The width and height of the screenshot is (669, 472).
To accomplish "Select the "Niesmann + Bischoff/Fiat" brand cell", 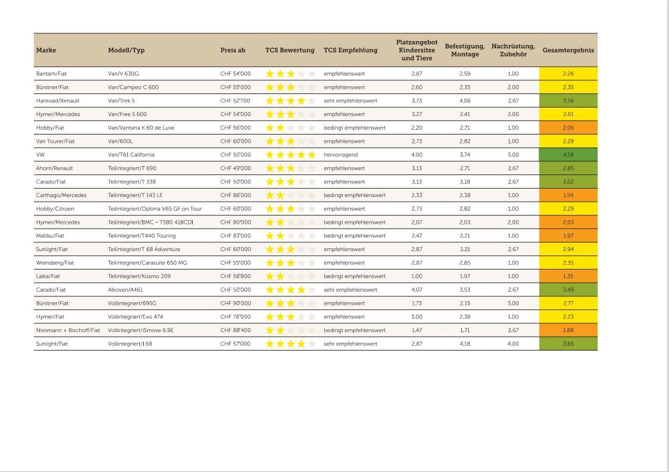I will point(68,330).
